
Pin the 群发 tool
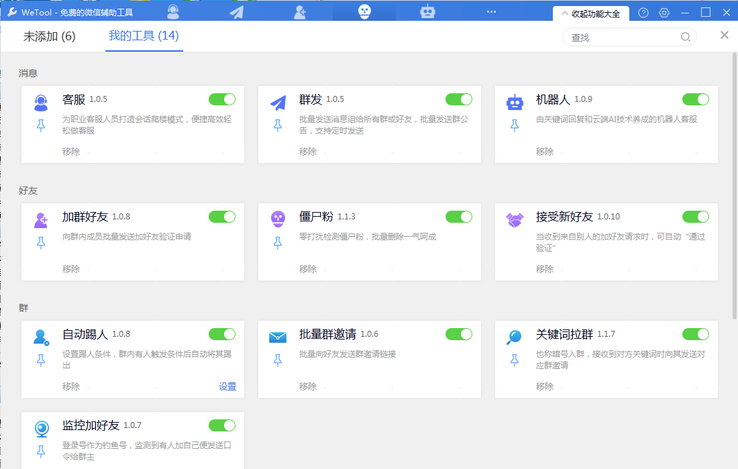[278, 125]
